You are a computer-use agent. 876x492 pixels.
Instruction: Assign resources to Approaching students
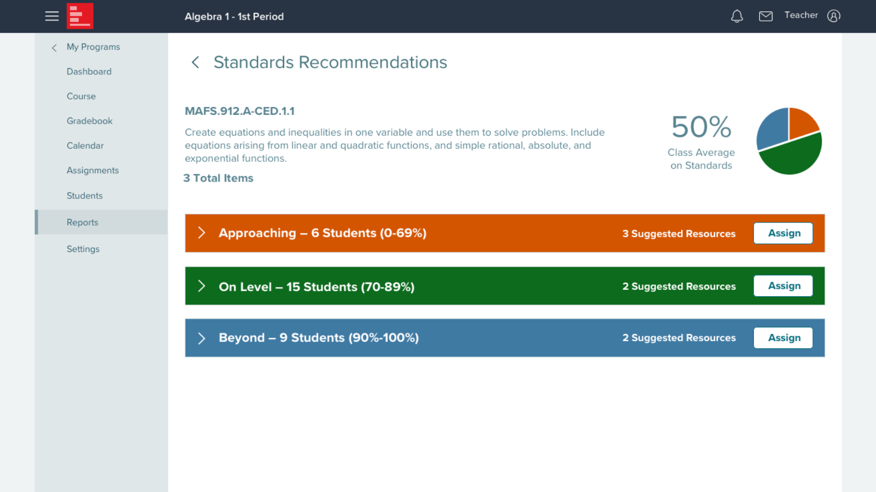tap(783, 233)
